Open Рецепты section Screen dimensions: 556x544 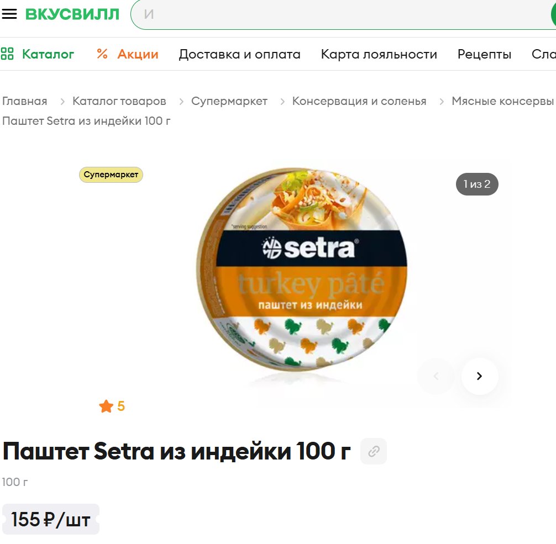point(484,54)
